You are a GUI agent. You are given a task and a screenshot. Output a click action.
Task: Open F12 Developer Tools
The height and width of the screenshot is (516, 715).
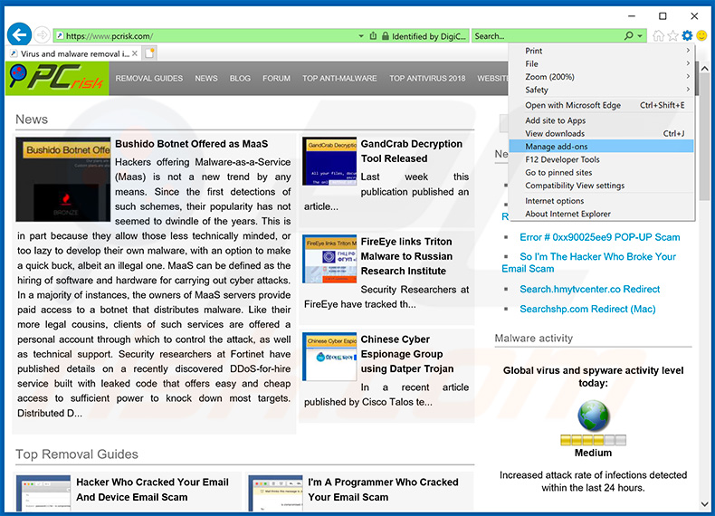click(602, 159)
